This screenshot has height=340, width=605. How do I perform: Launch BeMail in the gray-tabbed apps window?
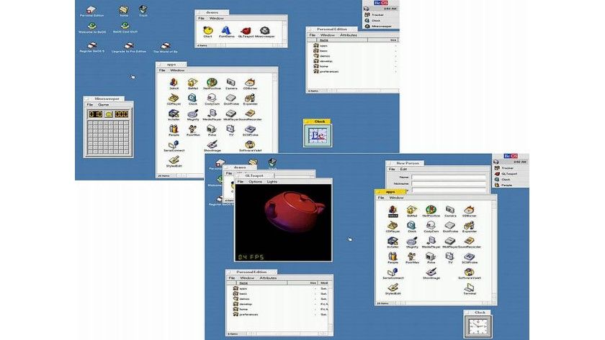(x=192, y=84)
